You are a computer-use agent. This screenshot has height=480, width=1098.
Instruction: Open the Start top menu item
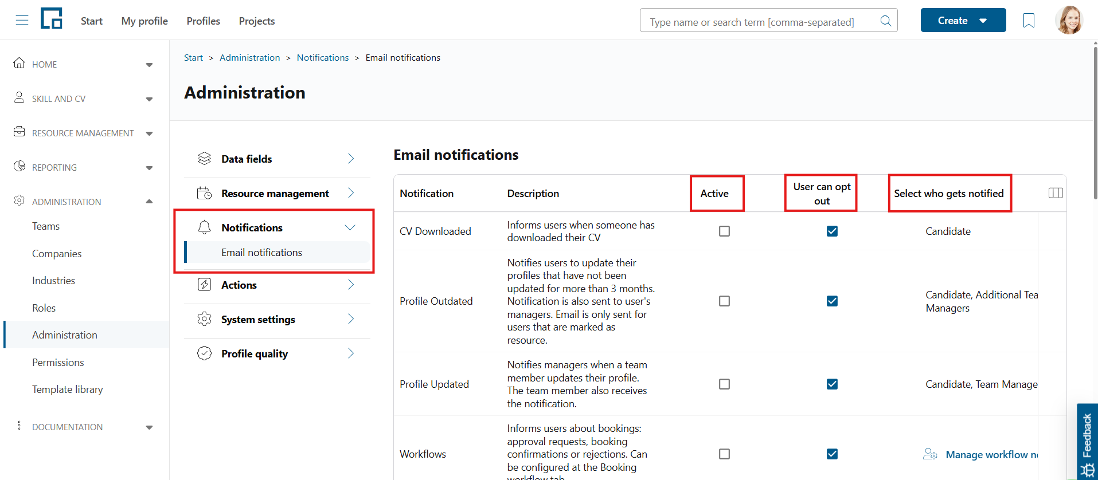point(92,21)
